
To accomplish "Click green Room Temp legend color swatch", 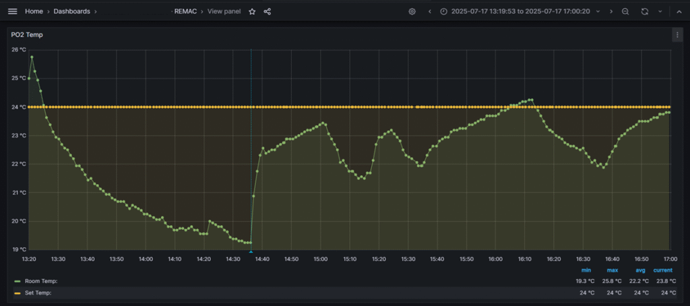I will [17, 281].
